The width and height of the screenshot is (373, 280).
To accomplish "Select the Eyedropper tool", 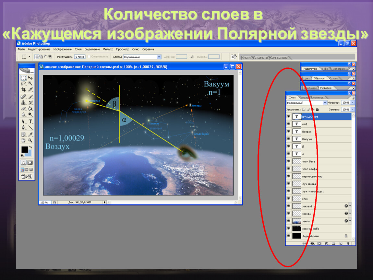I will point(30,134).
